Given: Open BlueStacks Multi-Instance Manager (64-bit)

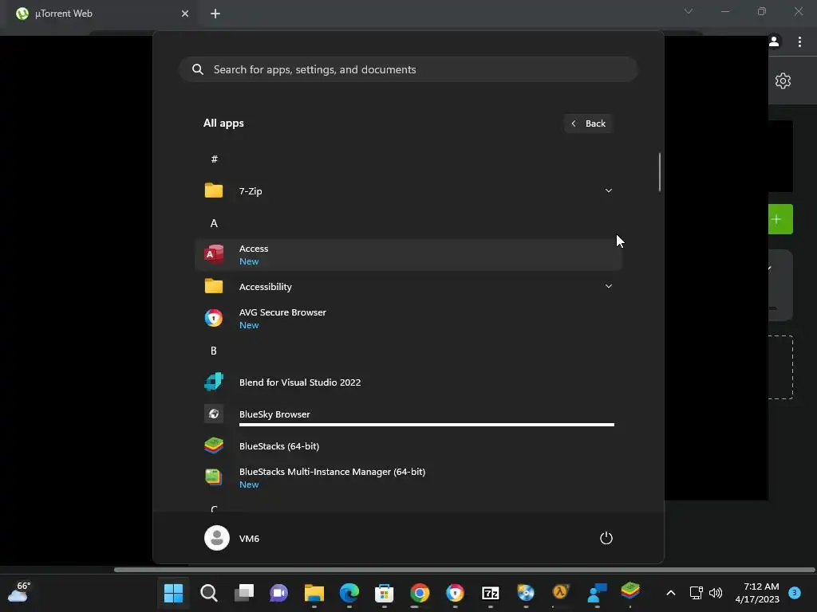Looking at the screenshot, I should 408,477.
